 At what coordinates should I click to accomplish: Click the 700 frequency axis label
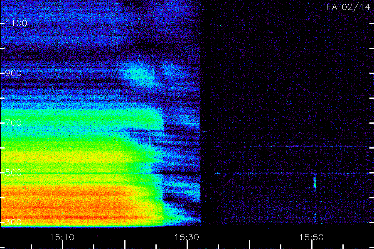13,123
